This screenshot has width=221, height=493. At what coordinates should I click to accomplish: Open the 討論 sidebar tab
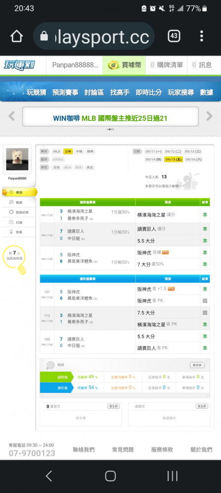(x=19, y=222)
